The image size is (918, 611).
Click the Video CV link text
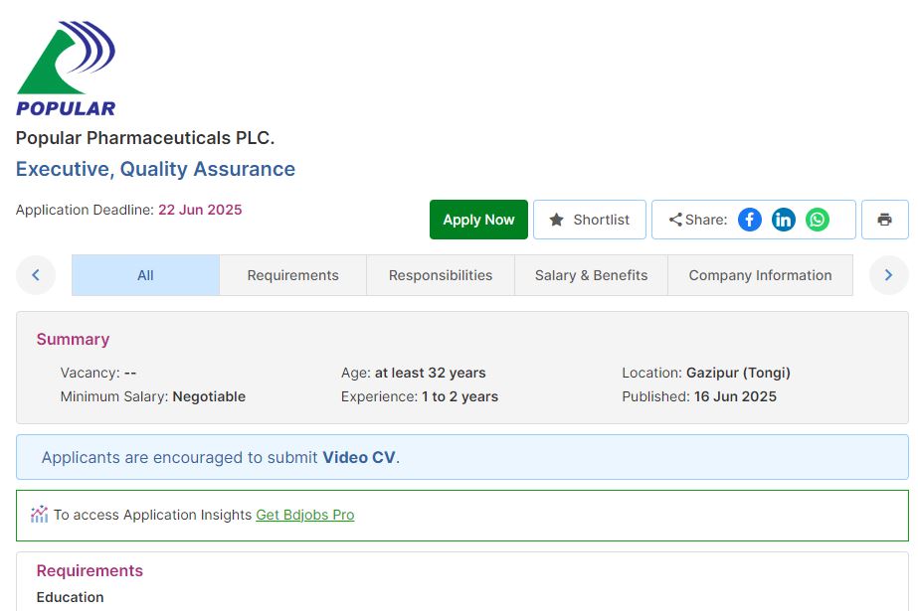358,458
